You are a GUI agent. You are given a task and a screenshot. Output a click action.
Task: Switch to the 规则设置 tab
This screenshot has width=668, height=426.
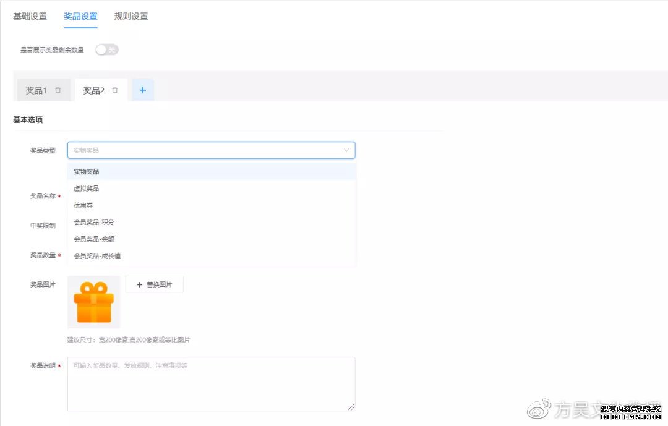[x=131, y=16]
